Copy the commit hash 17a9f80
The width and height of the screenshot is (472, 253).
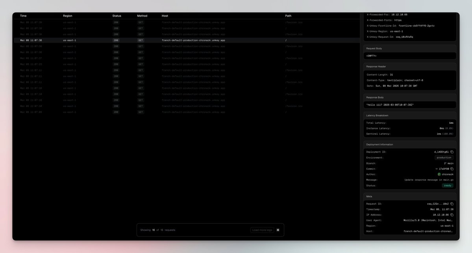coord(452,169)
